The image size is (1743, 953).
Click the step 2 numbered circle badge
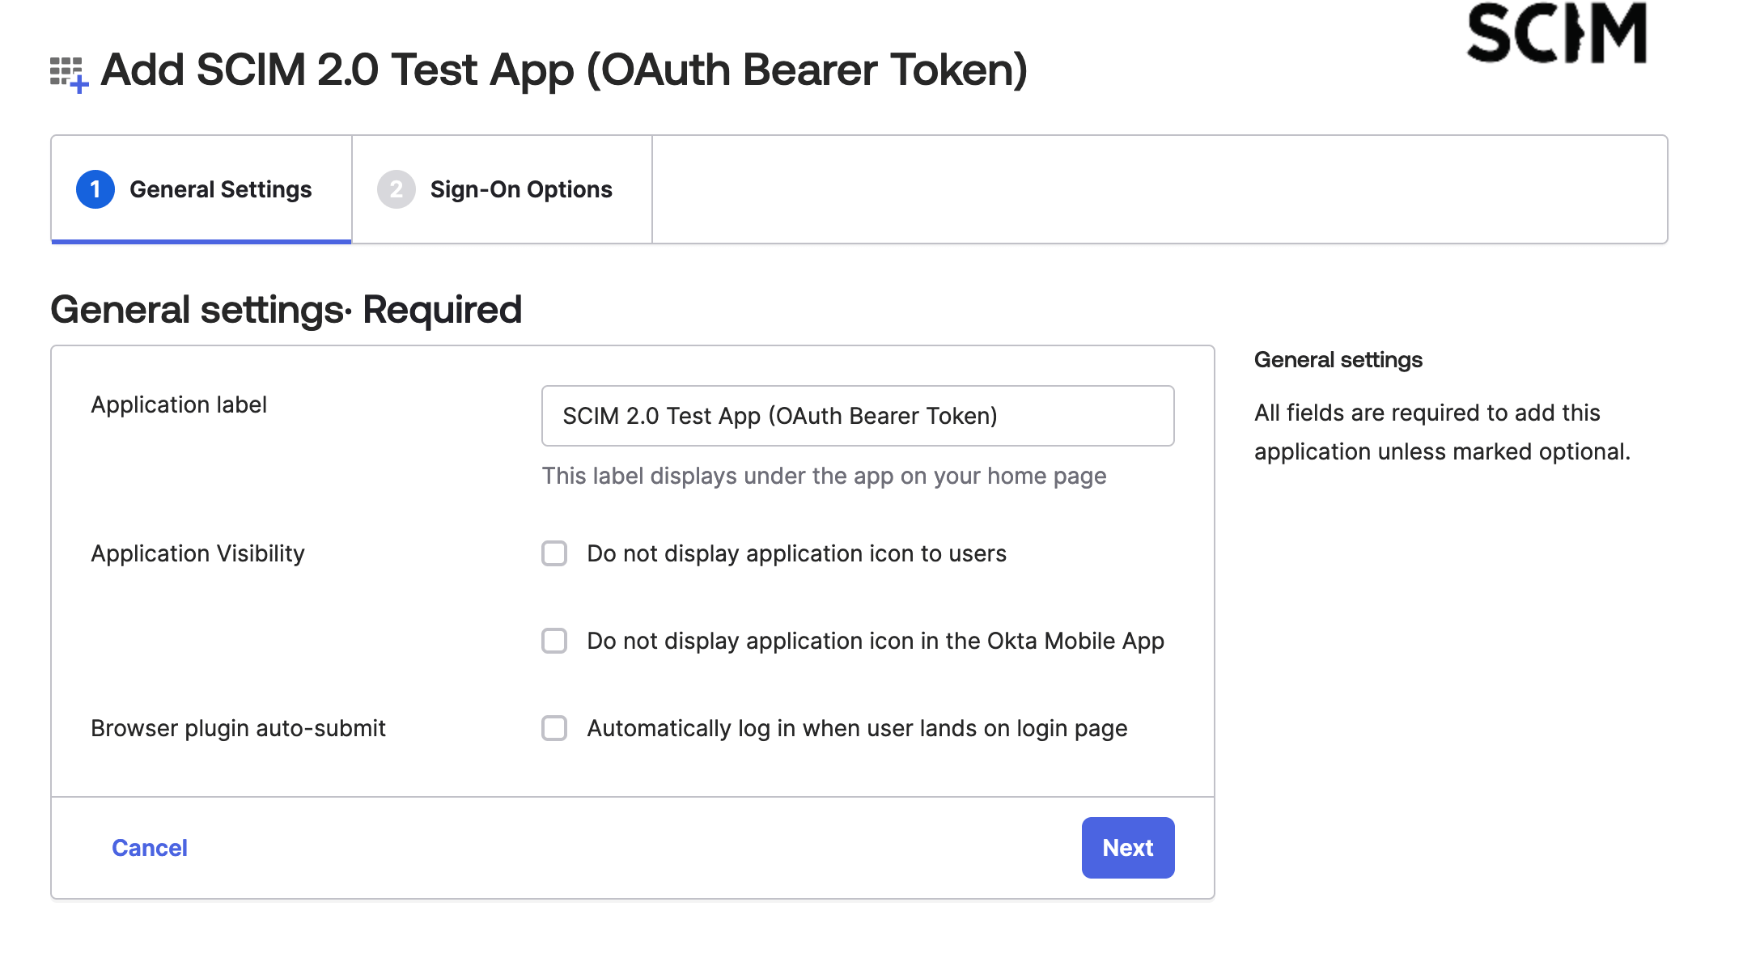[x=396, y=189]
